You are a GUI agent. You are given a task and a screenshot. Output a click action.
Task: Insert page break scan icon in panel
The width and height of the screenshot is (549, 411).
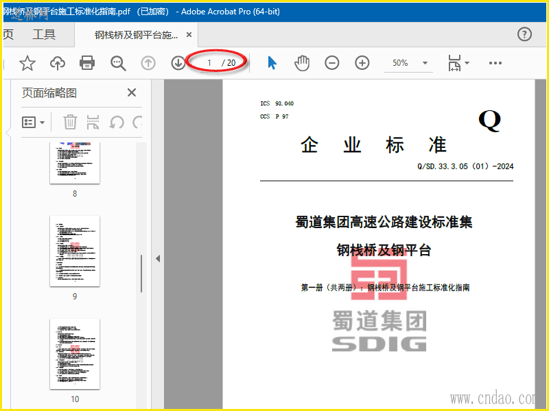(x=93, y=122)
